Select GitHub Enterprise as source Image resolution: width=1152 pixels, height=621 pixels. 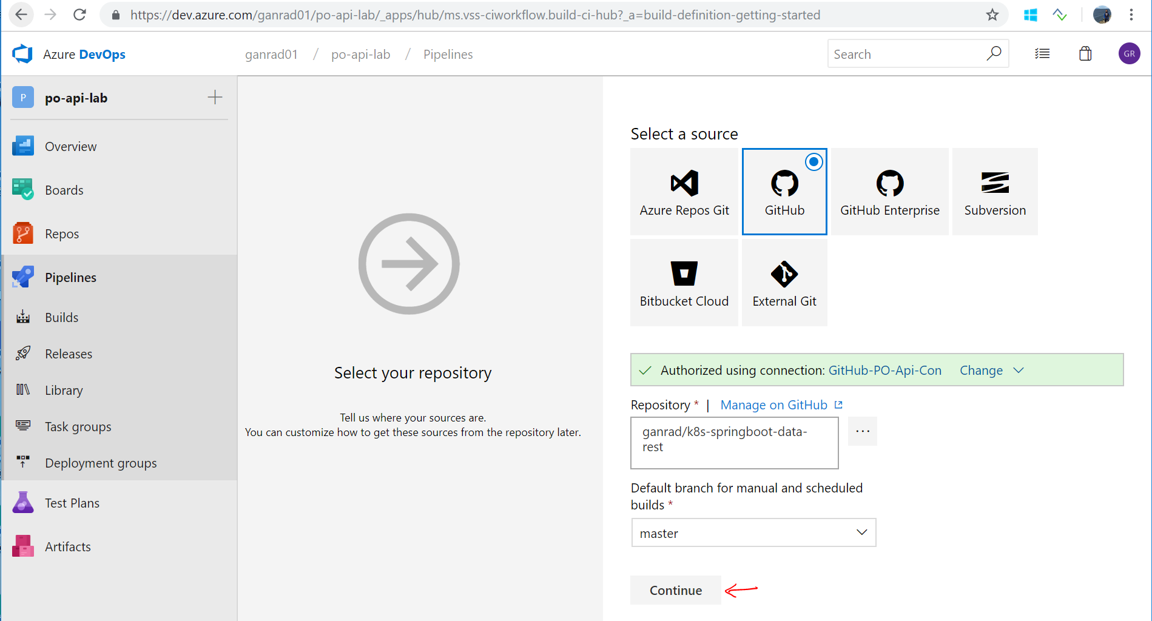pyautogui.click(x=890, y=192)
